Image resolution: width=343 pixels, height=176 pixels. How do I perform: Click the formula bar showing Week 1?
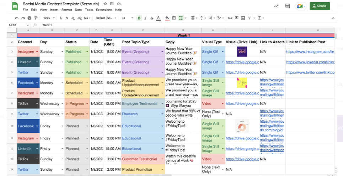coord(188,25)
